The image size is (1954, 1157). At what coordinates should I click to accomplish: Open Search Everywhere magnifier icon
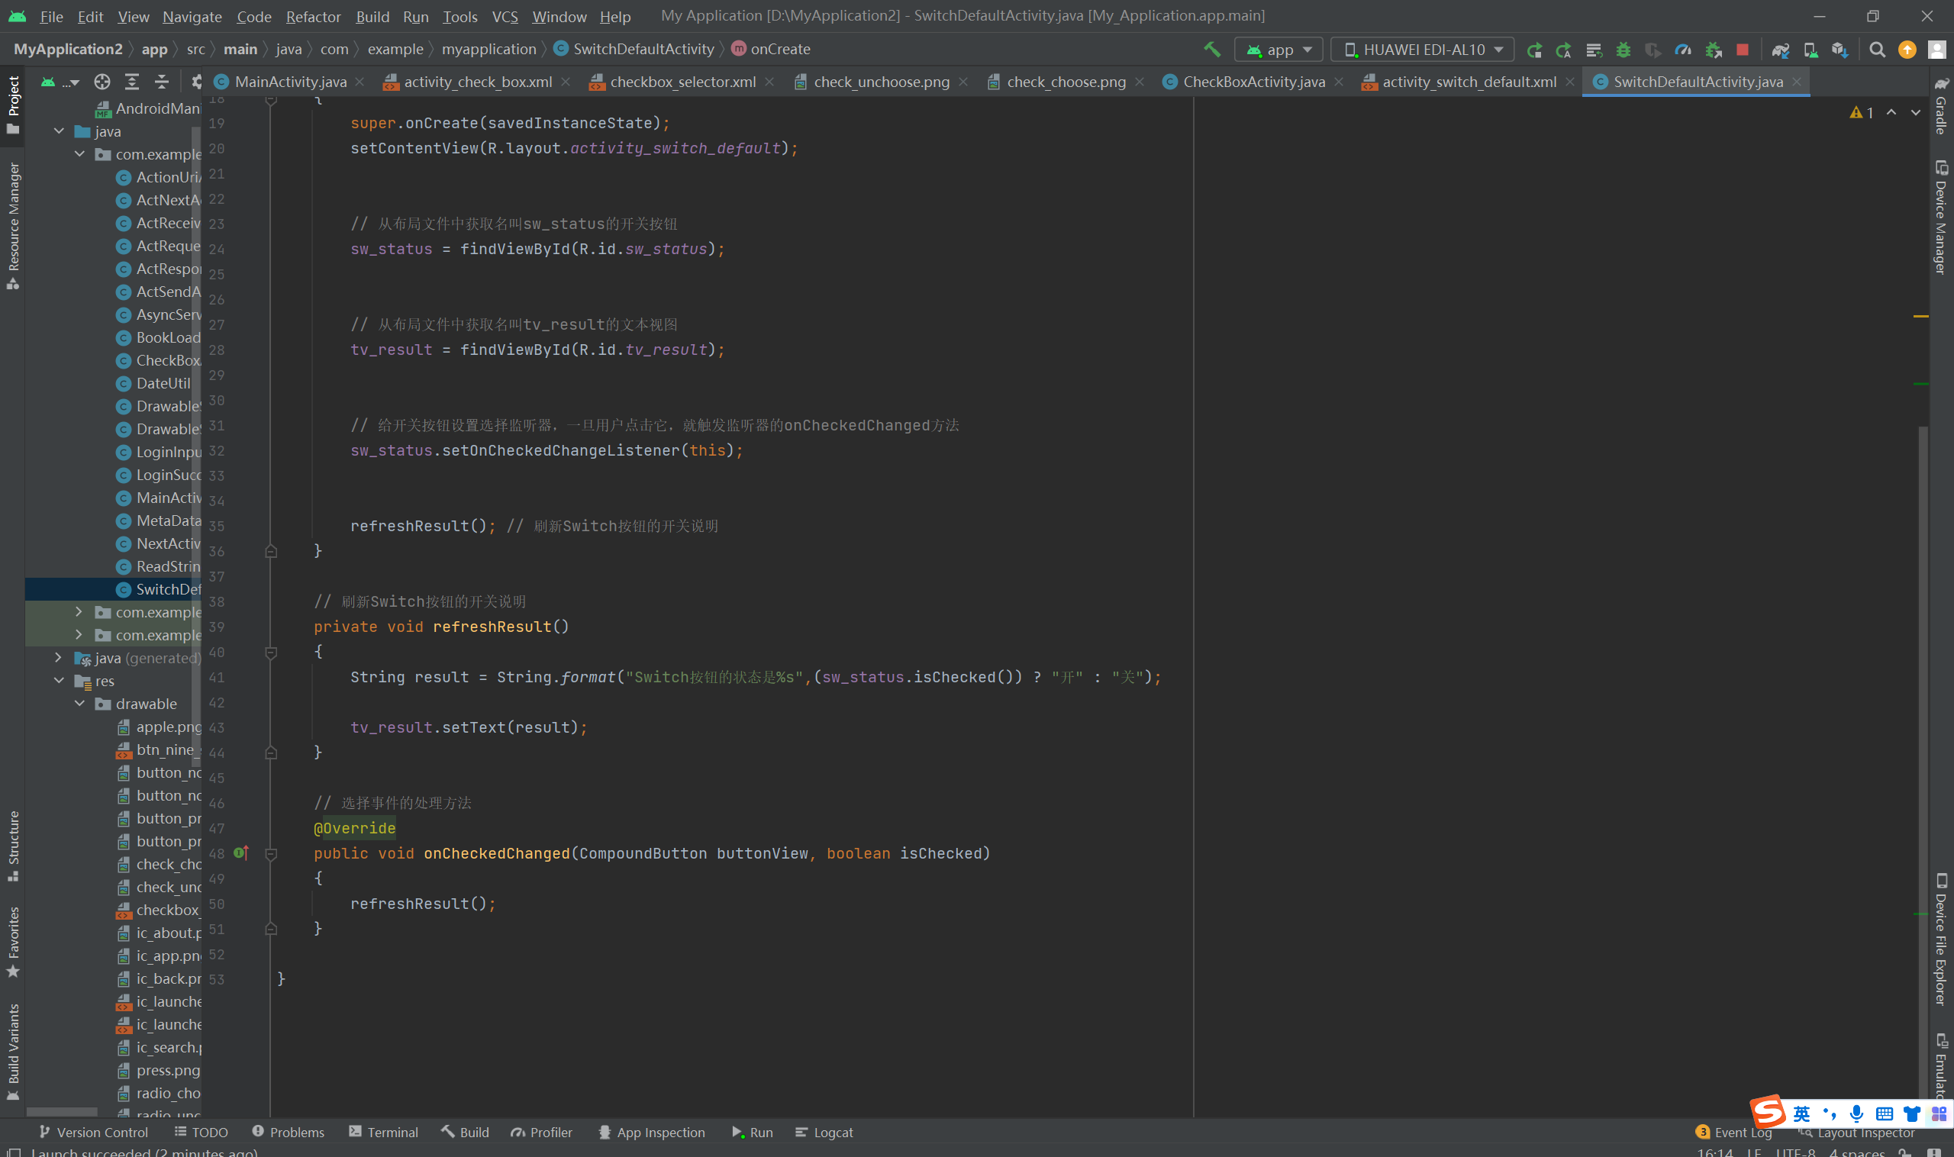tap(1878, 49)
